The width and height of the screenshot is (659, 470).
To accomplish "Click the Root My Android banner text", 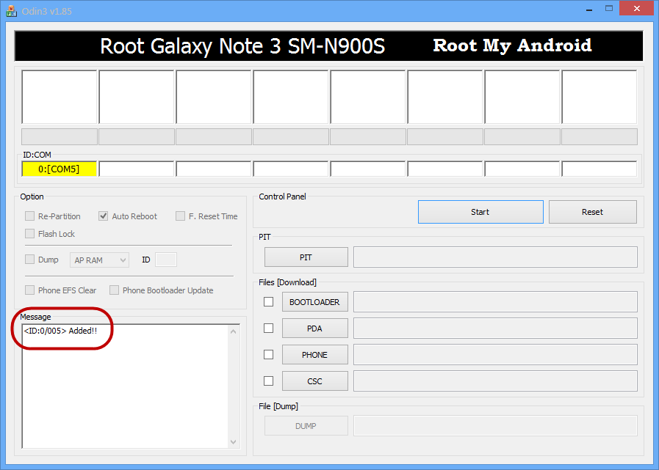I will pyautogui.click(x=512, y=45).
